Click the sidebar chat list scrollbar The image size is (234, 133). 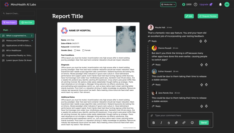35,53
